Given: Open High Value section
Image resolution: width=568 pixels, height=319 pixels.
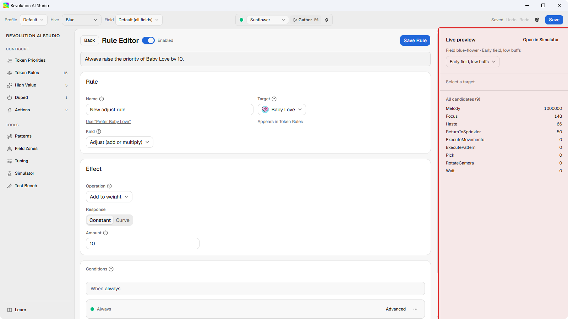Looking at the screenshot, I should coord(37,85).
